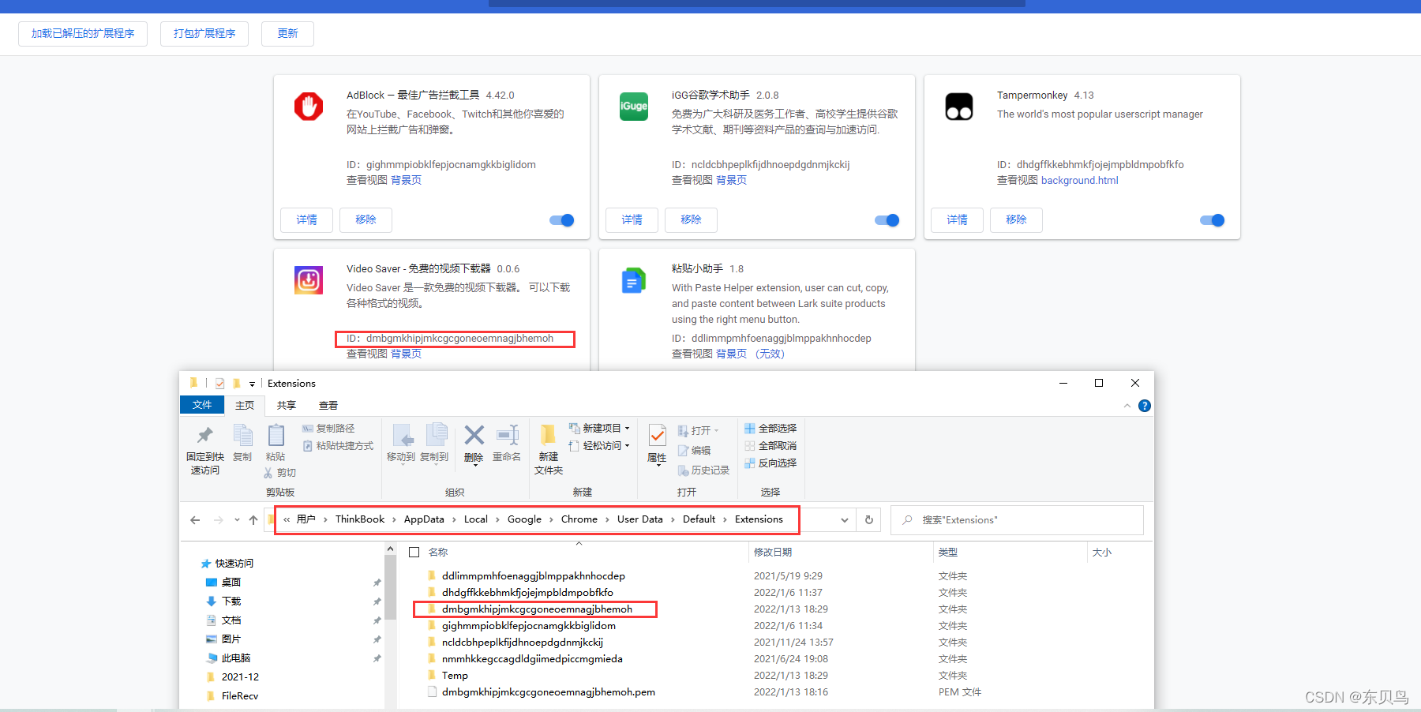Click the Explorer Back arrow
This screenshot has height=712, width=1421.
tap(195, 519)
